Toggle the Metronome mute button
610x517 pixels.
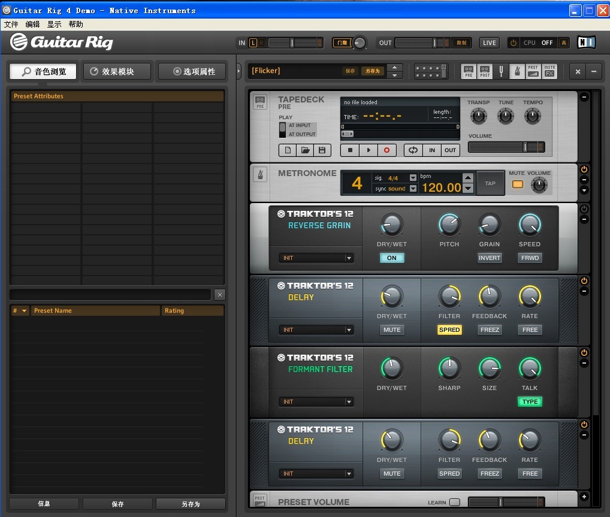517,185
